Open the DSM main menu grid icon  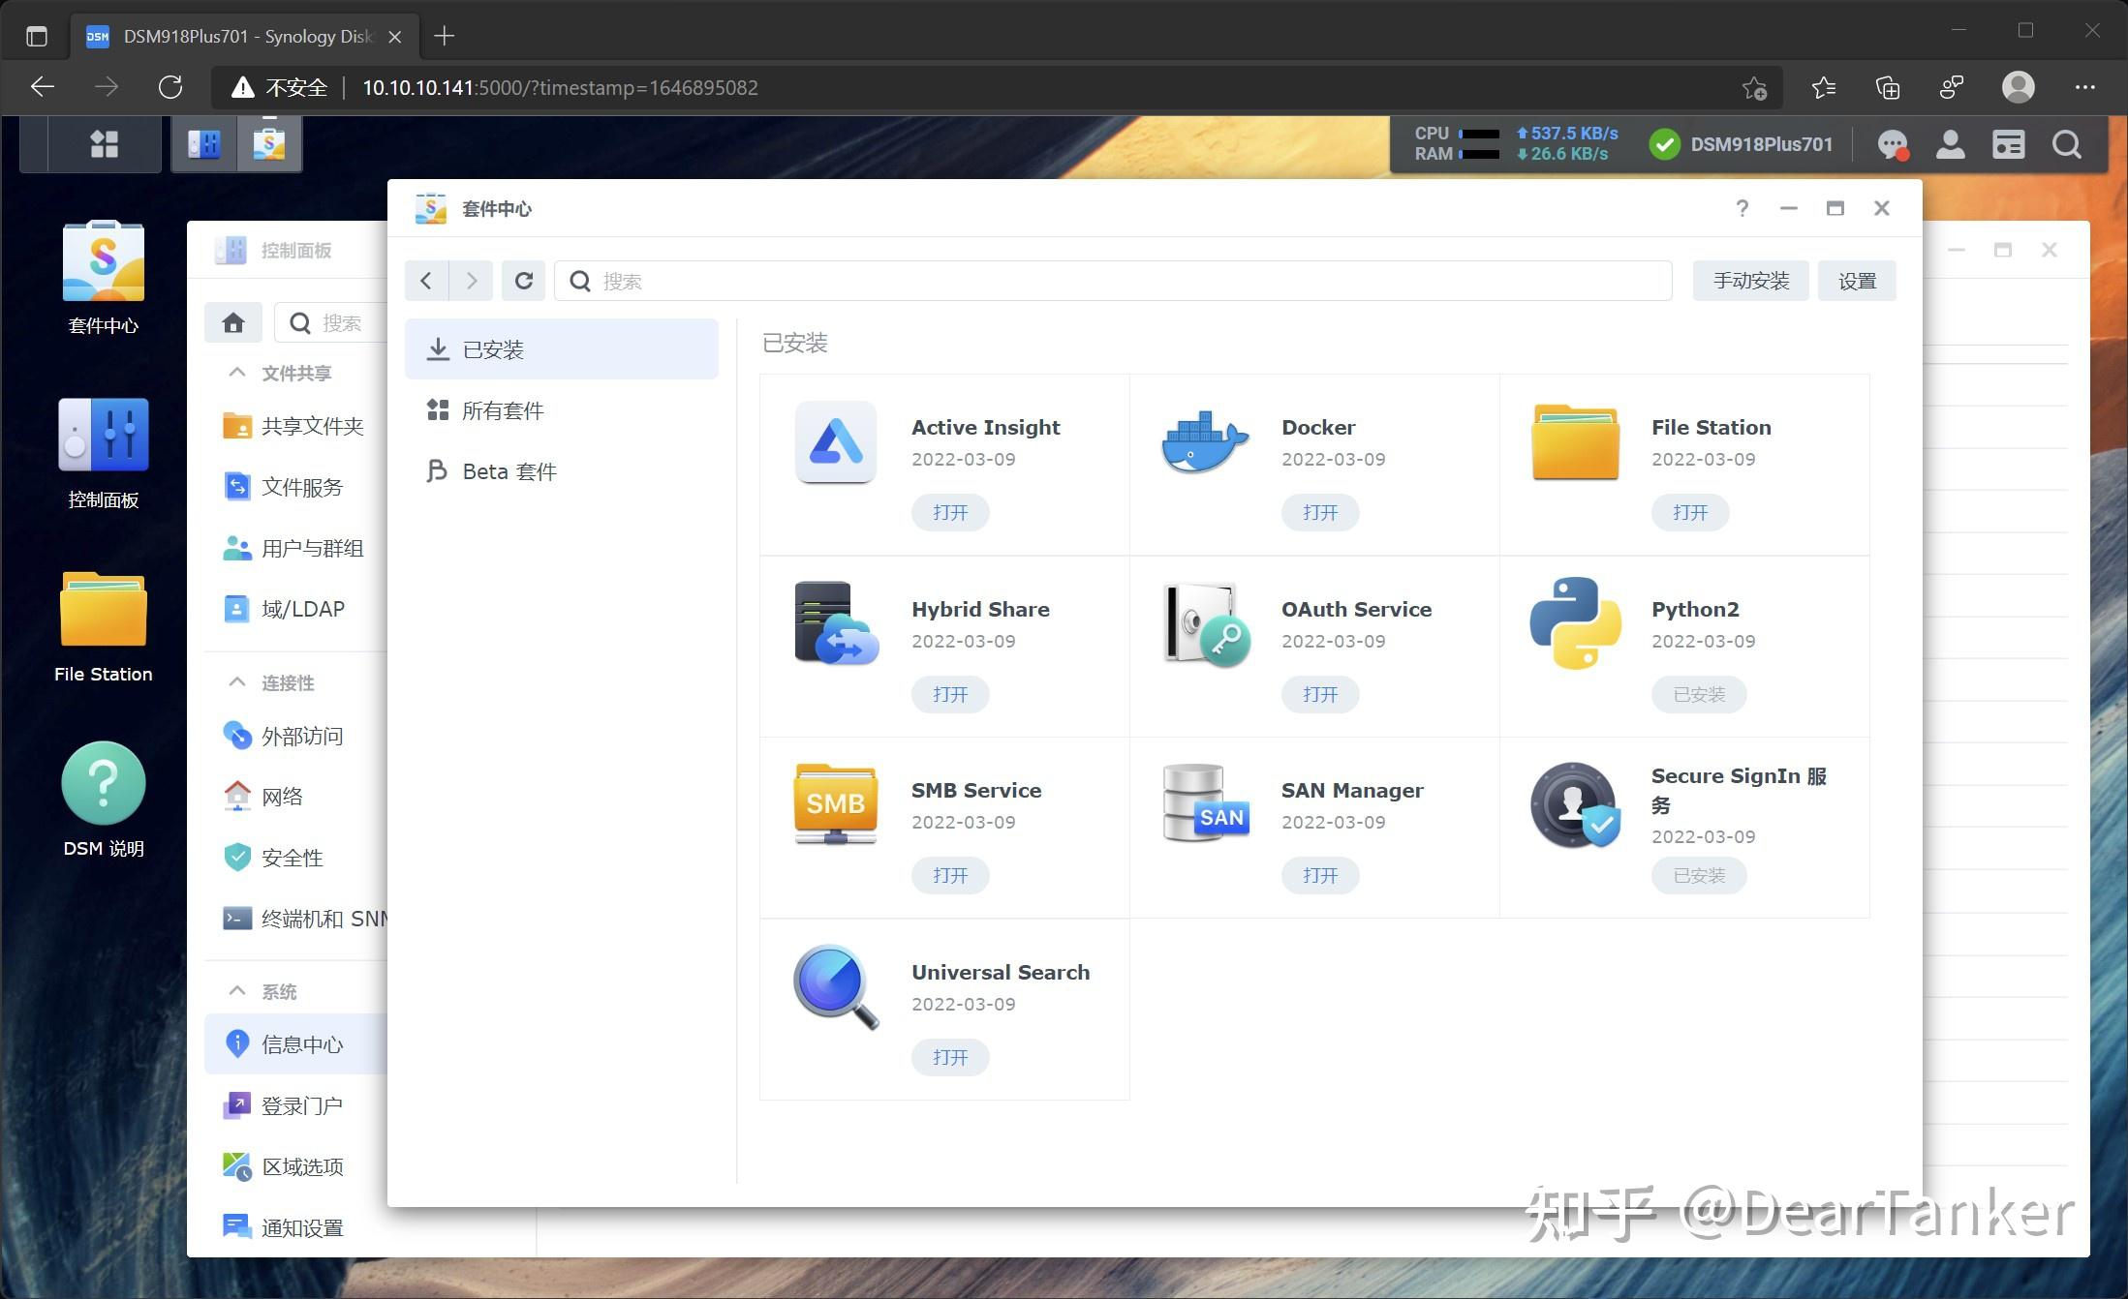click(104, 144)
